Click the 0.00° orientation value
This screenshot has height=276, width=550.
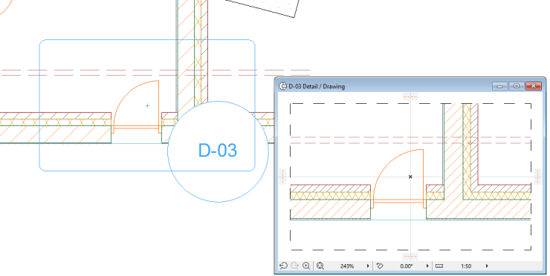pos(407,266)
